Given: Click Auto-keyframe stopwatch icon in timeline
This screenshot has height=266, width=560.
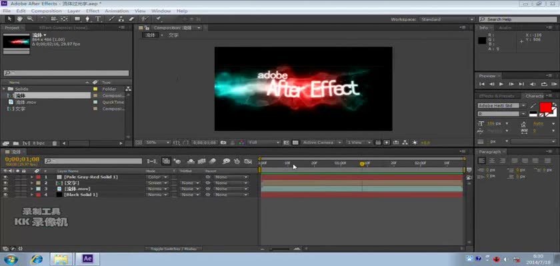Looking at the screenshot, I should [237, 162].
